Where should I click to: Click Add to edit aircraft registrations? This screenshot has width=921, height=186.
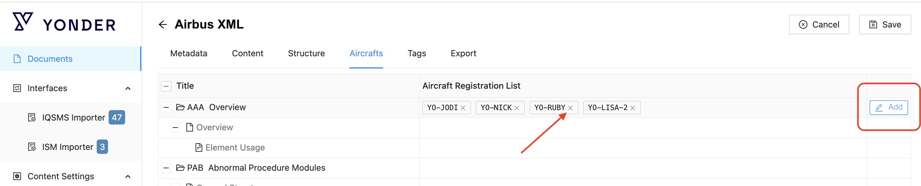click(889, 107)
